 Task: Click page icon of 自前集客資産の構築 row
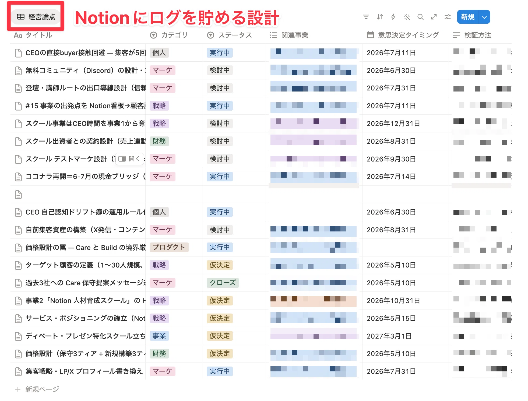tap(18, 230)
